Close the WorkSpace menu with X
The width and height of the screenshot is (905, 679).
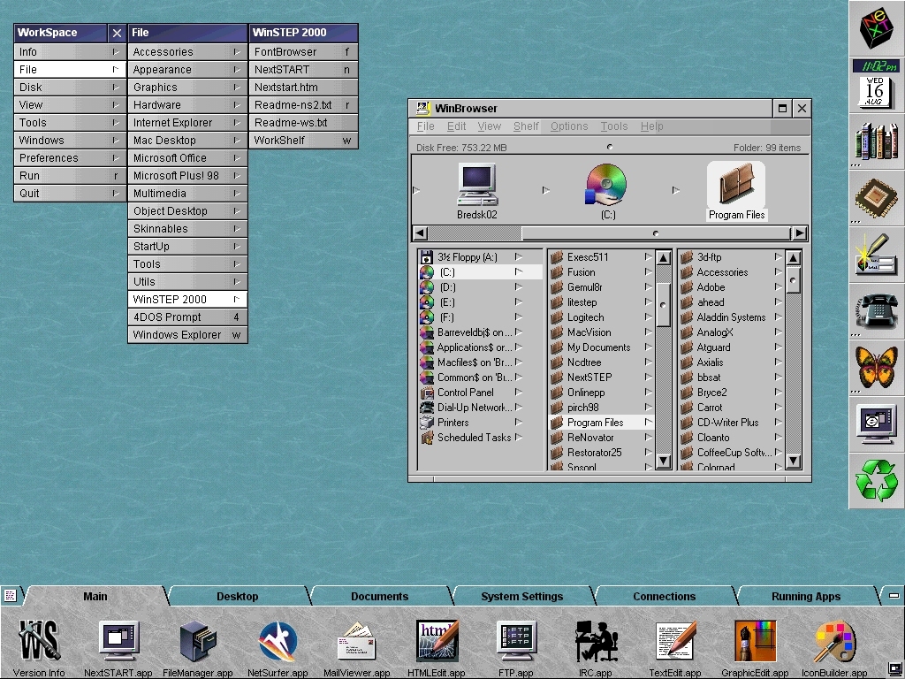118,33
